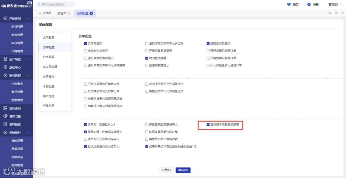346x178 pixels.
Task: Select the 价格配置 settings tab
Action: (55, 57)
